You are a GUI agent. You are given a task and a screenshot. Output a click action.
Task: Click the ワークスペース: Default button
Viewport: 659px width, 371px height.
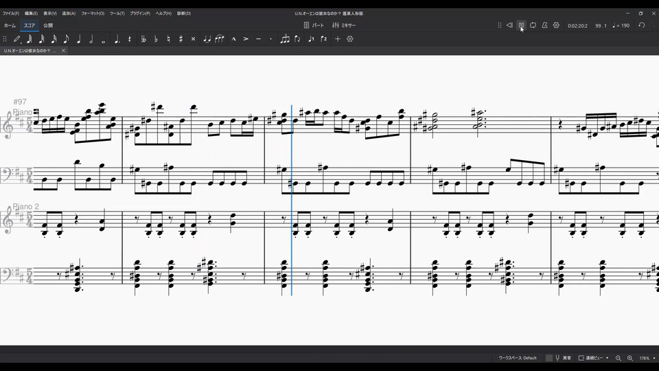518,358
